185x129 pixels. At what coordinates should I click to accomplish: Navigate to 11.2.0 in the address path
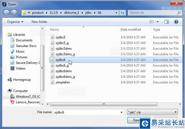(54, 13)
